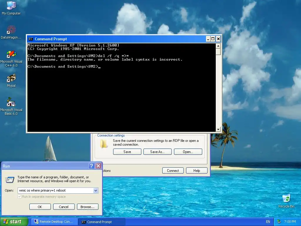Image resolution: width=301 pixels, height=226 pixels.
Task: Cancel the Run dialog
Action: [64, 207]
